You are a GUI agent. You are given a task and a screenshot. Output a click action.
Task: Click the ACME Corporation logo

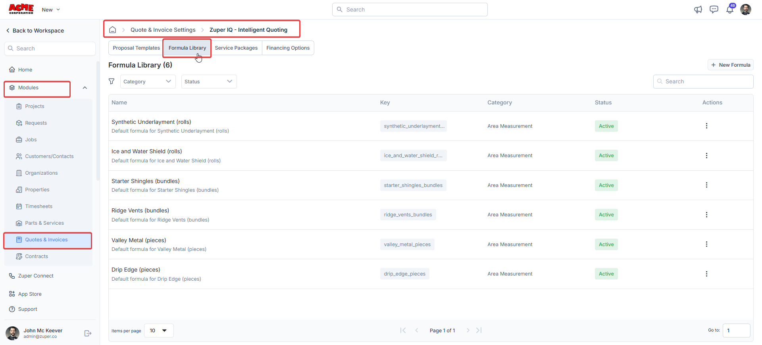click(x=21, y=9)
